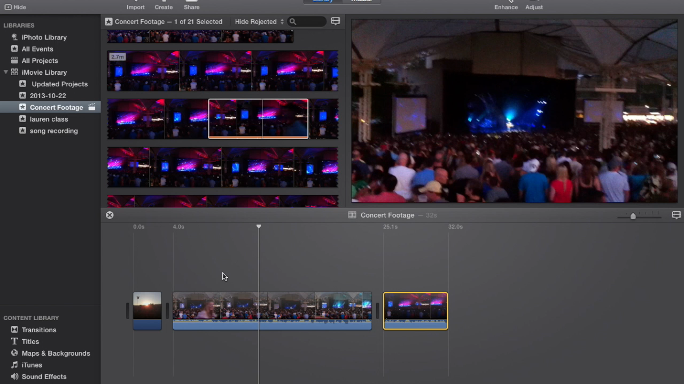684x384 pixels.
Task: Open browser filmstrip appearance options icon
Action: [336, 21]
